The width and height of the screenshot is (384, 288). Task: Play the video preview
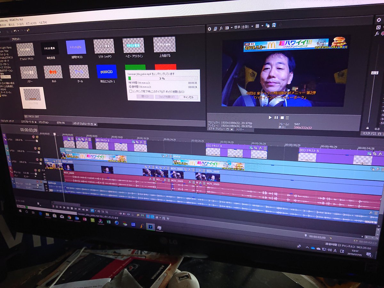click(270, 118)
